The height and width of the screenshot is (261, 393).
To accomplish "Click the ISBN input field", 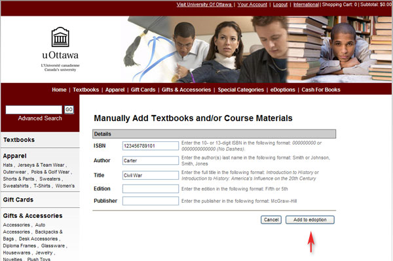I will pos(151,146).
